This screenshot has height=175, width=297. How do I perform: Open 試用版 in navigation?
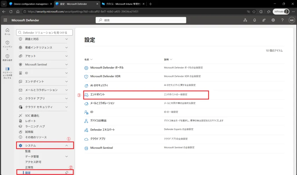tap(29, 132)
